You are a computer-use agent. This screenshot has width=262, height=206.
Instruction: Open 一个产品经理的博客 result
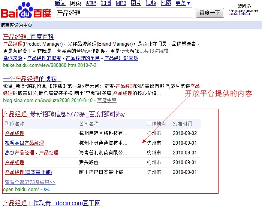pos(32,79)
